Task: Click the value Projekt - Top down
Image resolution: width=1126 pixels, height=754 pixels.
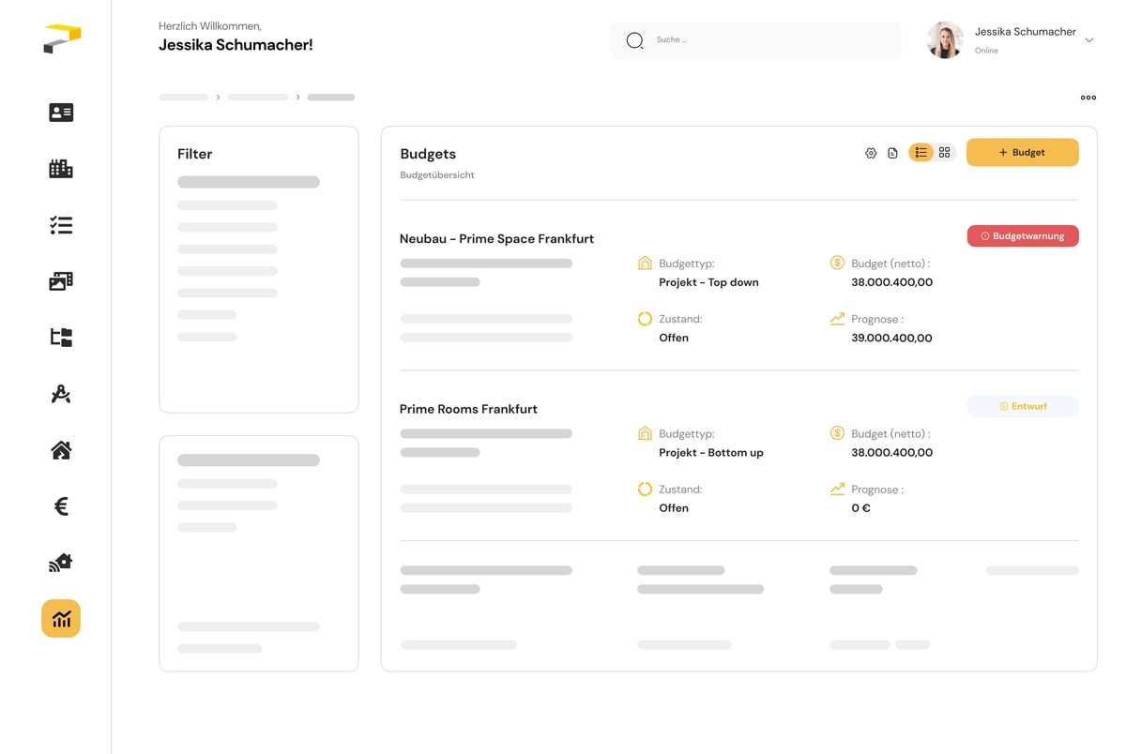Action: point(708,282)
